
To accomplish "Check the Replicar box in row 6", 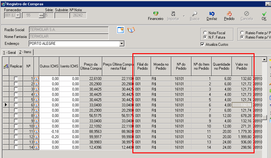I will [16, 105].
